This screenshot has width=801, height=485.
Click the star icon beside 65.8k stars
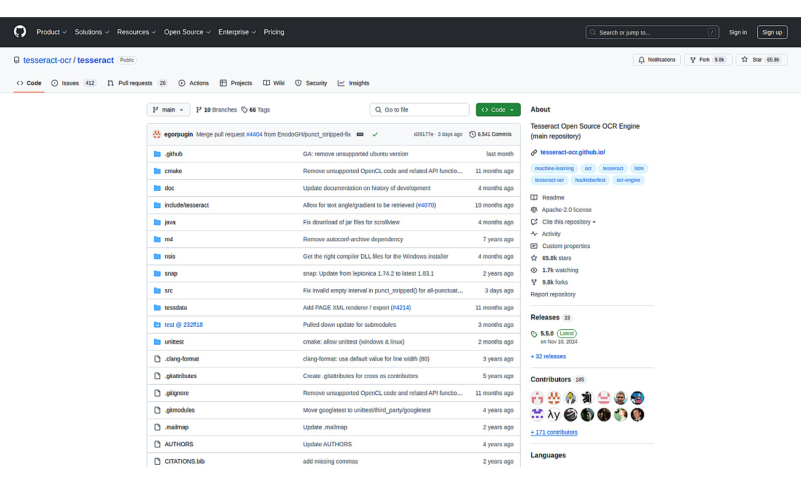point(534,258)
